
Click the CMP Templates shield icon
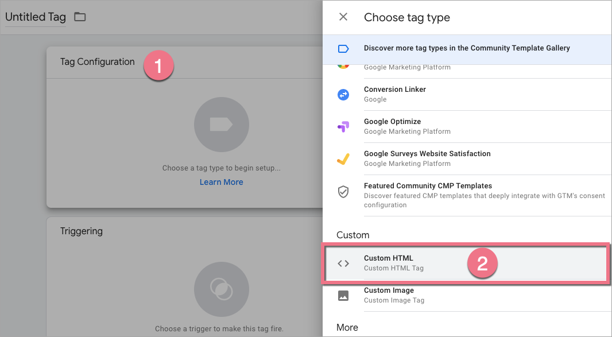(343, 192)
